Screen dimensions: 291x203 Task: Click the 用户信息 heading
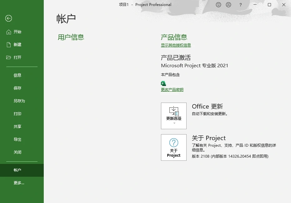click(x=71, y=37)
